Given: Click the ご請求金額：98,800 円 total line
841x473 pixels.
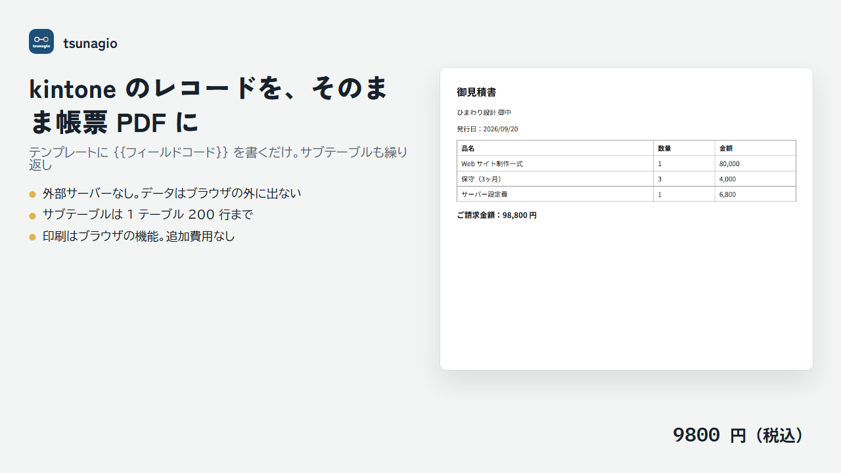Looking at the screenshot, I should click(x=497, y=215).
